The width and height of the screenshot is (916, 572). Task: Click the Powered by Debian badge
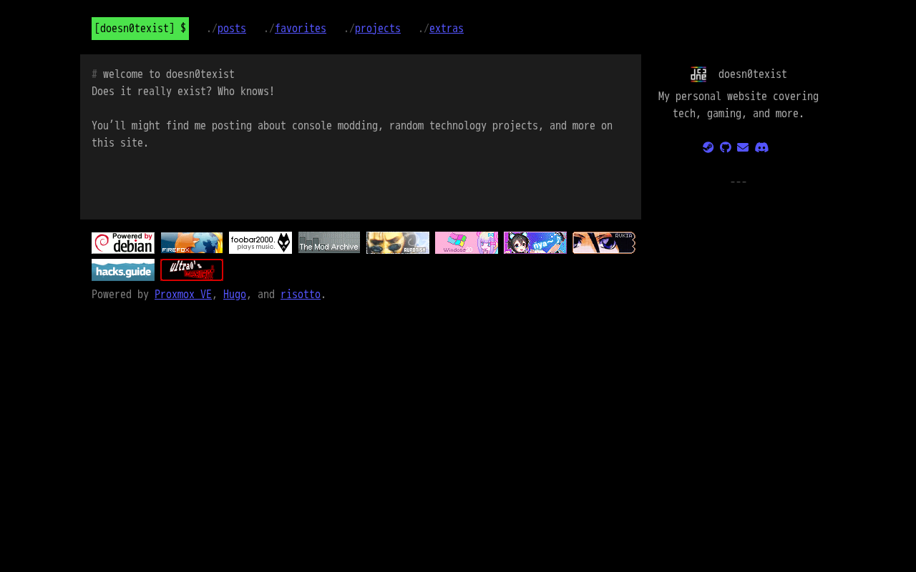coord(123,243)
